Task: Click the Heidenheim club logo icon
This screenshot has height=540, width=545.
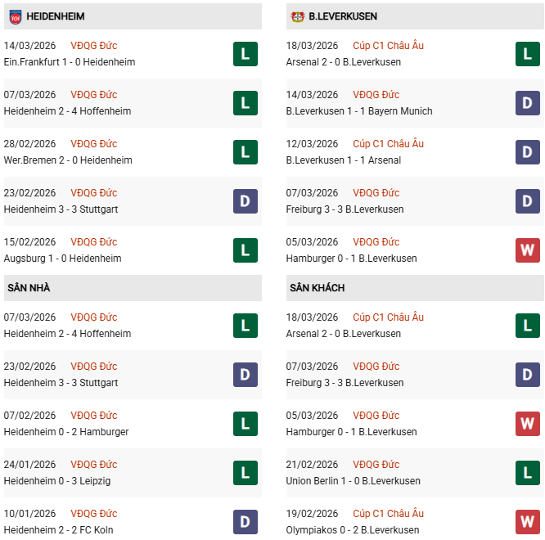Action: tap(16, 16)
